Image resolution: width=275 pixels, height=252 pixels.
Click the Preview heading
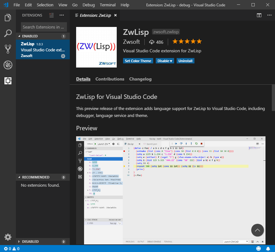pyautogui.click(x=87, y=128)
